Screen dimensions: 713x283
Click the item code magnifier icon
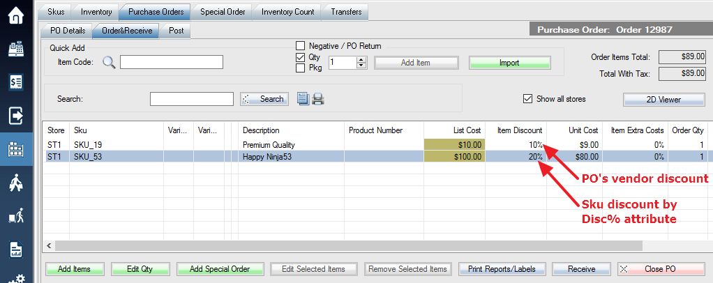click(x=109, y=62)
